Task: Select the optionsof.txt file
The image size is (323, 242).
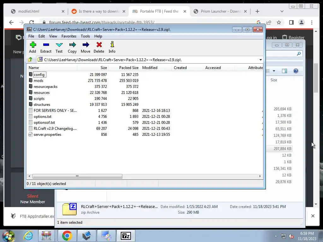Action: click(x=44, y=123)
